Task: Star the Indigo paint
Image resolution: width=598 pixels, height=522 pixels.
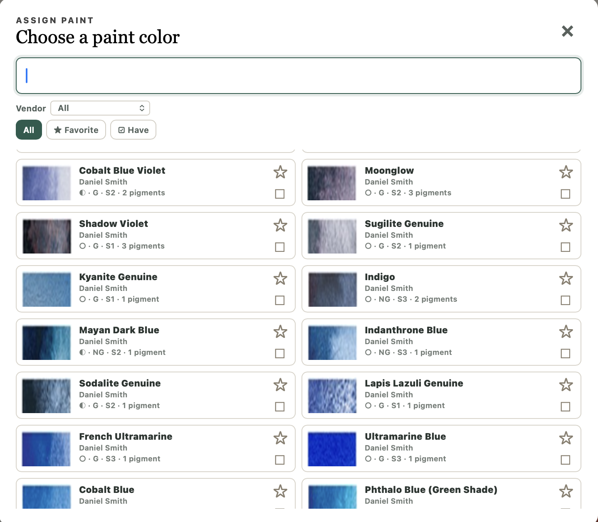Action: [566, 278]
